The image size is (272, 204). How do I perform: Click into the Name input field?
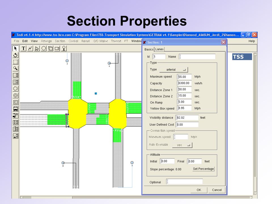[x=197, y=57]
